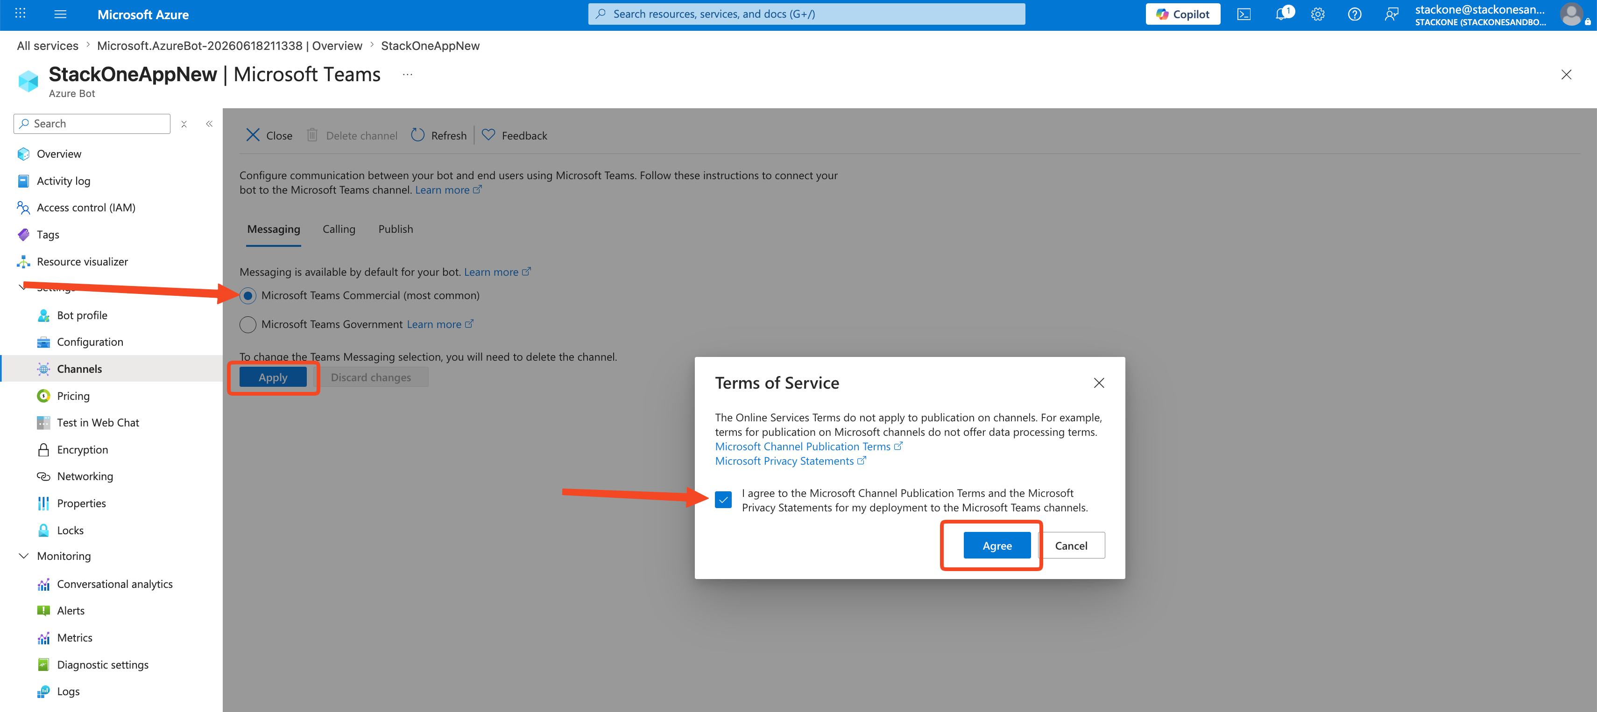Screen dimensions: 1597x712
Task: Collapse the sidebar with double chevron
Action: (210, 124)
